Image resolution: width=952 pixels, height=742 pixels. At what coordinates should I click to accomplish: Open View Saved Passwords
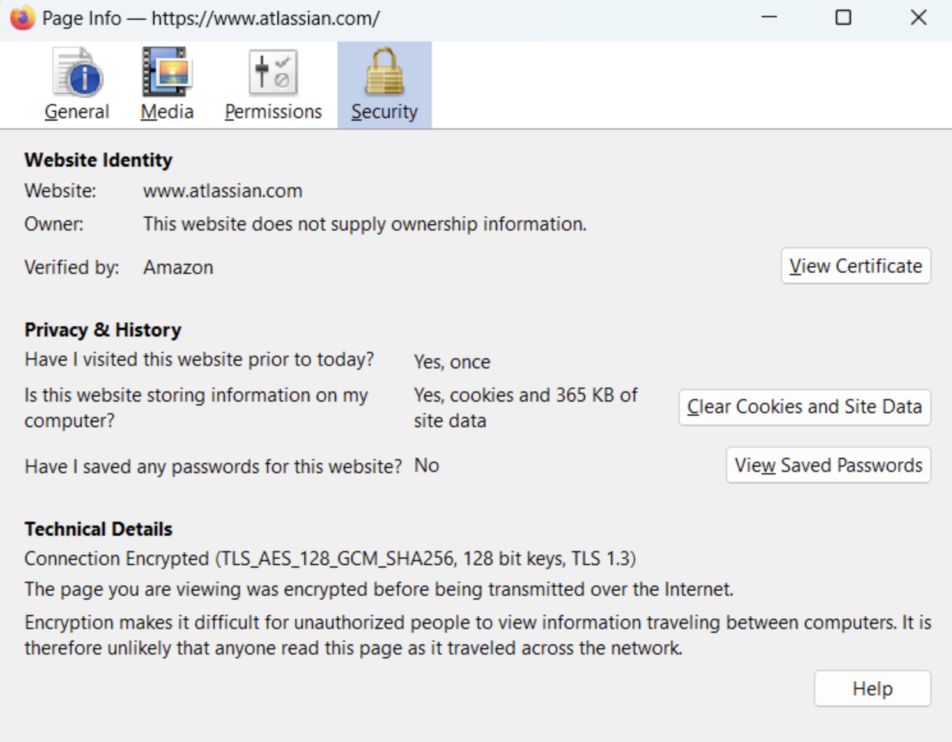(x=828, y=465)
